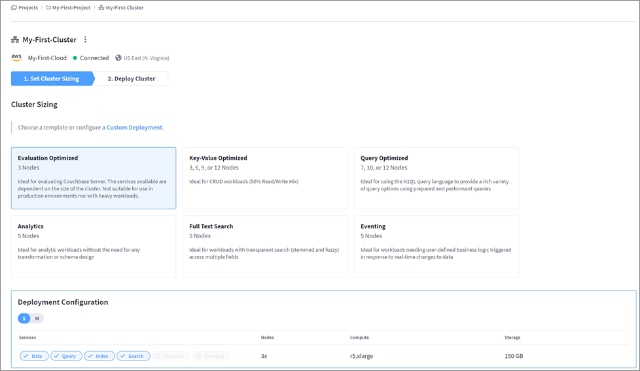Open the cluster kebab menu icon
The image size is (640, 371).
(85, 40)
